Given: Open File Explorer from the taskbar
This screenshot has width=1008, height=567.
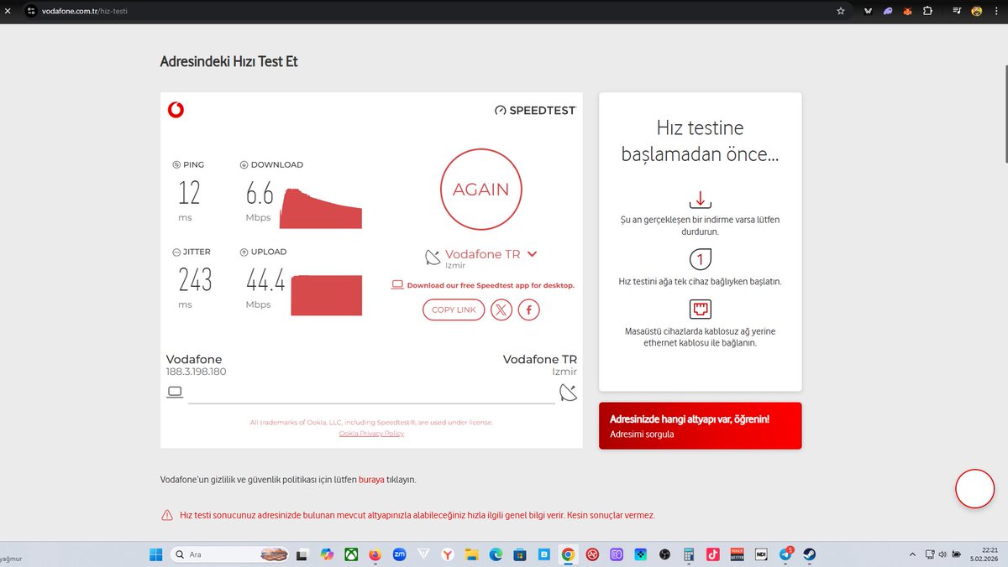Looking at the screenshot, I should click(471, 554).
